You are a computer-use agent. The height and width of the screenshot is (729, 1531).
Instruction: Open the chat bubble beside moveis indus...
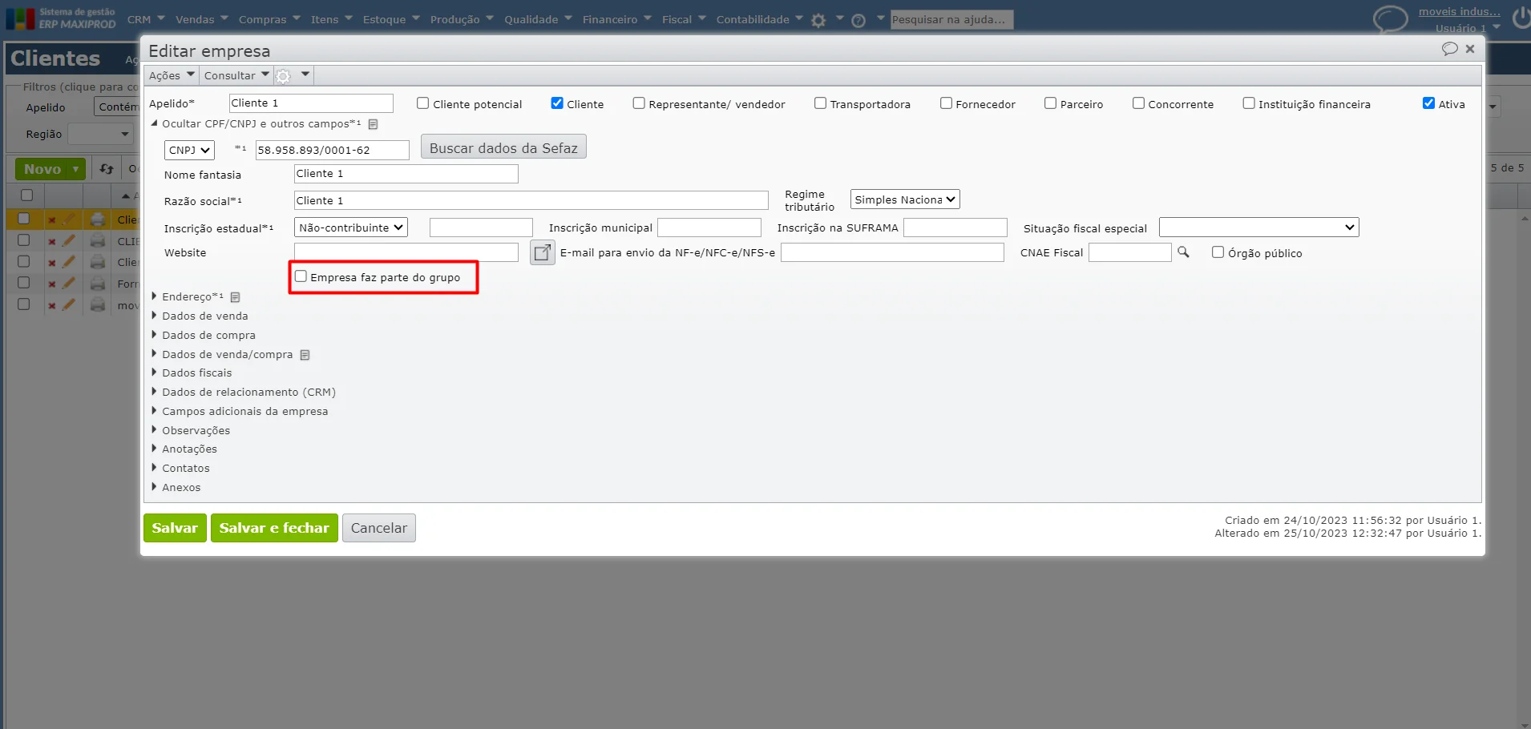pyautogui.click(x=1391, y=18)
